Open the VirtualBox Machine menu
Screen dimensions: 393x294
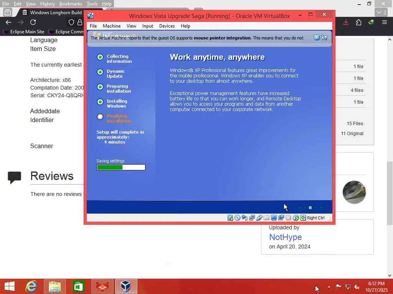(x=112, y=26)
